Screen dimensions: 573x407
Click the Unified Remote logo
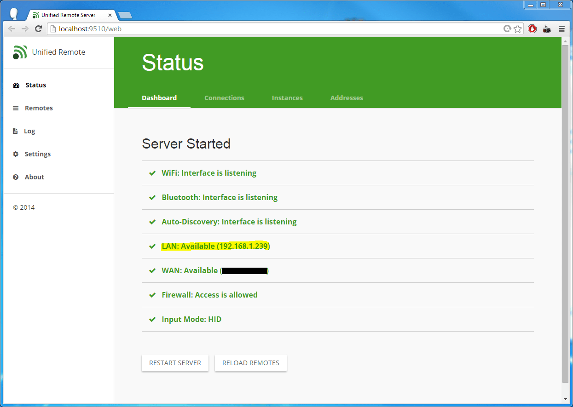point(20,52)
